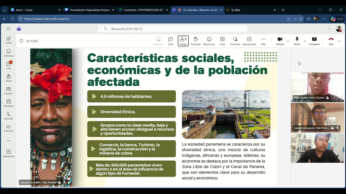Toggle the Gente participants panel
Image resolution: width=346 pixels, height=194 pixels.
pos(183,41)
